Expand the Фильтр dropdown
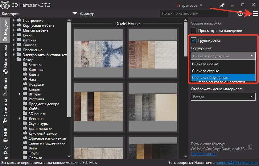Viewport: 259px width, 166px height. coord(75,14)
